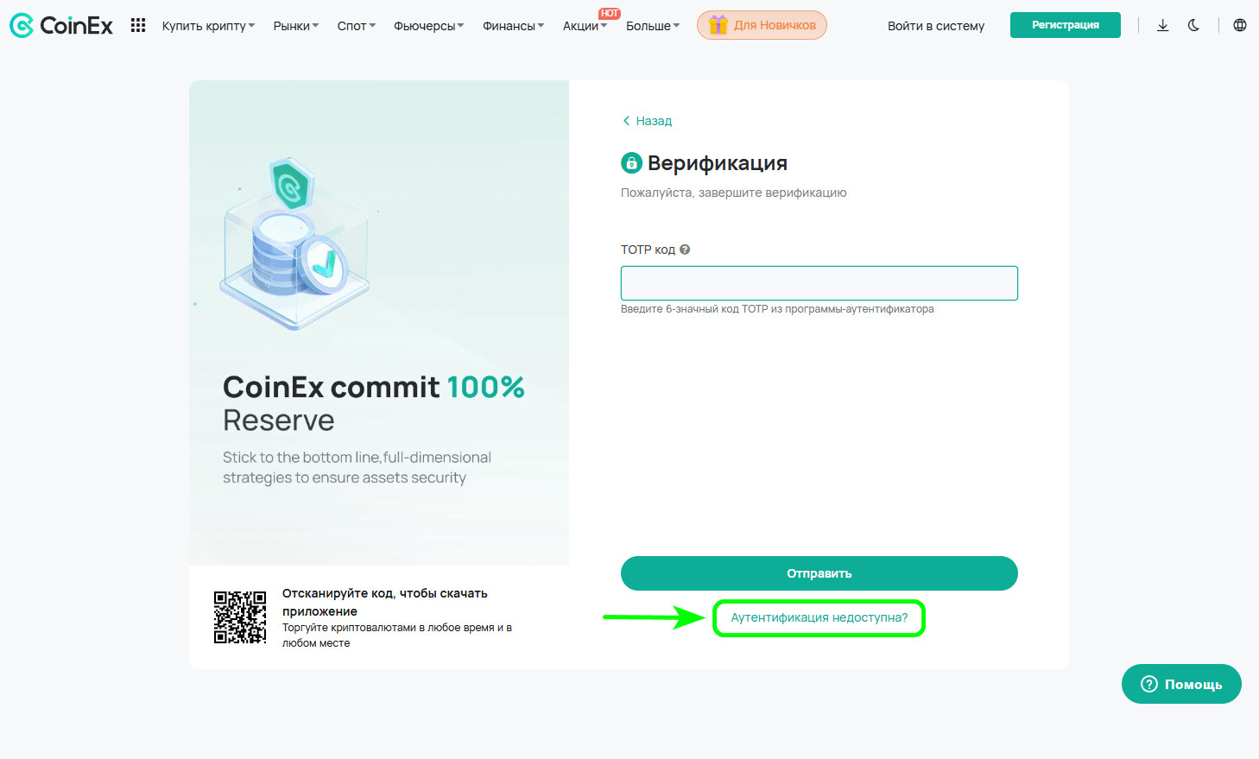This screenshot has height=759, width=1259.
Task: Expand the Фьючерсы dropdown menu
Action: [x=428, y=26]
